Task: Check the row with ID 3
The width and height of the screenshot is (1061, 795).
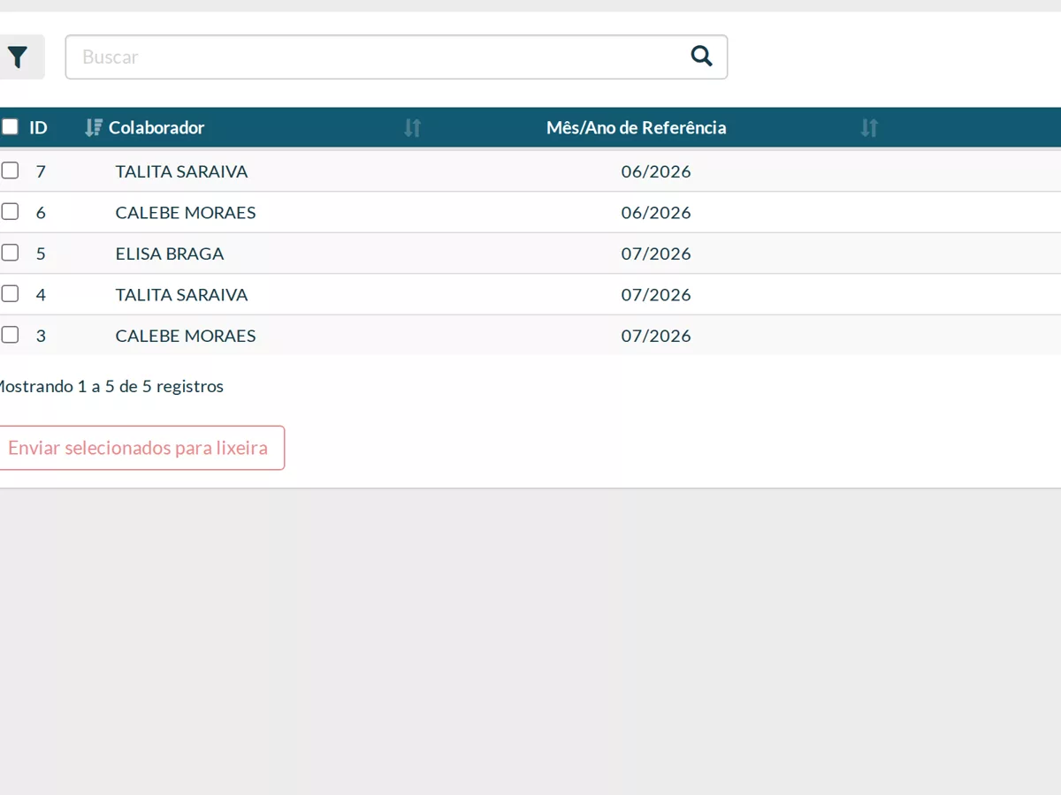Action: click(10, 335)
